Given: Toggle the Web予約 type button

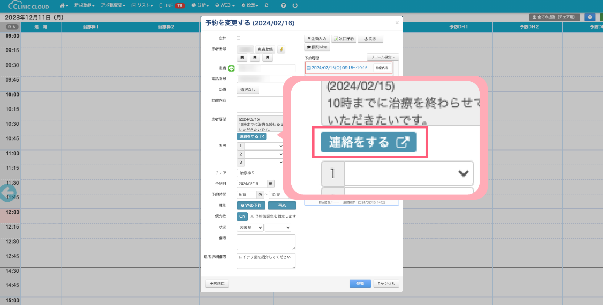Looking at the screenshot, I should coord(251,205).
